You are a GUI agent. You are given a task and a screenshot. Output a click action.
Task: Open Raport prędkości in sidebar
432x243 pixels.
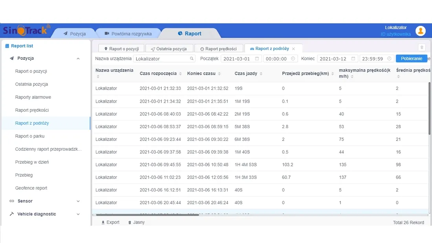[32, 110]
